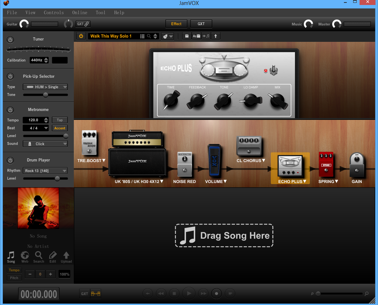Click the Record transport button

pos(216,293)
